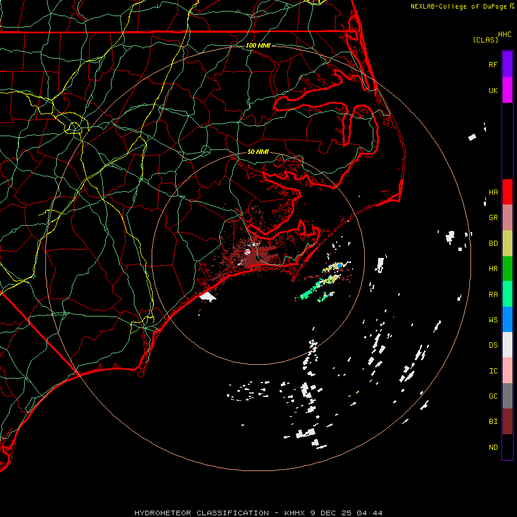Click the NEXLAB-College of DuPage text
The height and width of the screenshot is (517, 517).
click(x=460, y=6)
